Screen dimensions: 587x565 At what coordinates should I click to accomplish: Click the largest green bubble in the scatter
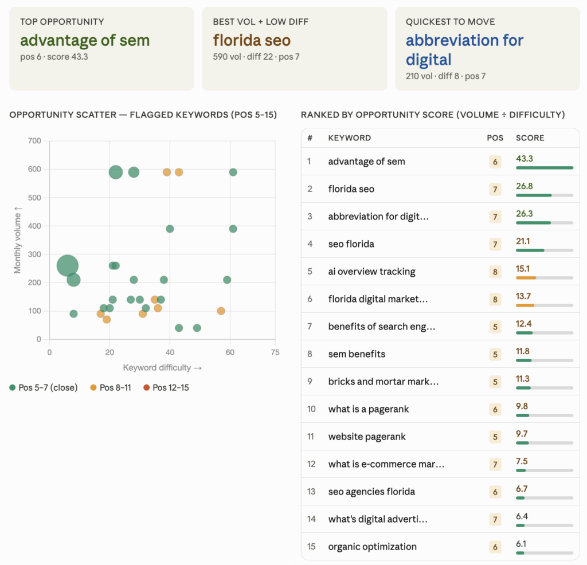pos(68,266)
